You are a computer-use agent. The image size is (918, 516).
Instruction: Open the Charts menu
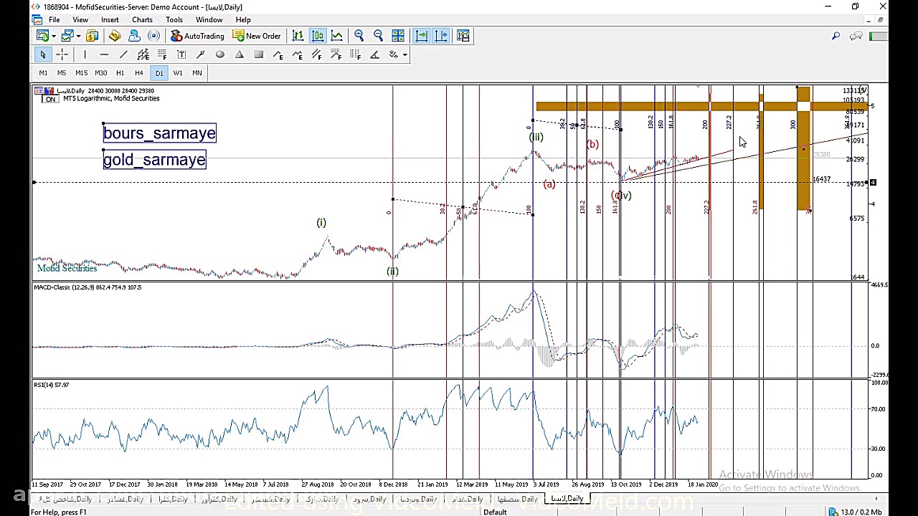(142, 20)
